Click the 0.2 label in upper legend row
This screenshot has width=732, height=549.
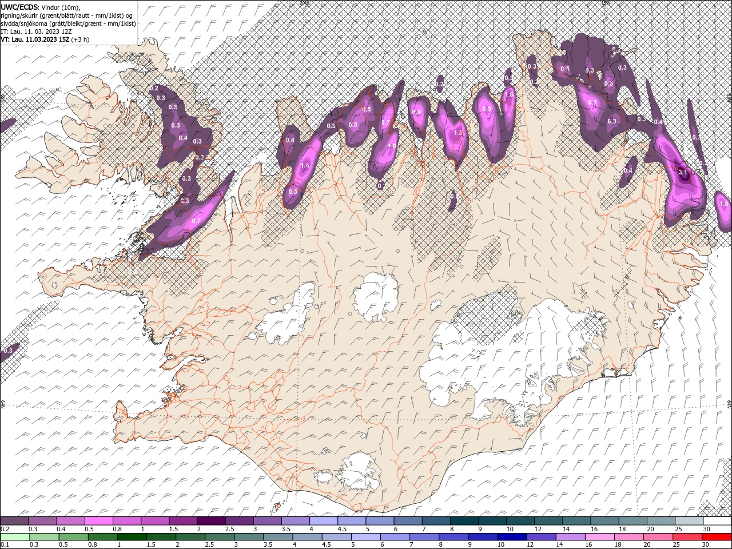(5, 529)
